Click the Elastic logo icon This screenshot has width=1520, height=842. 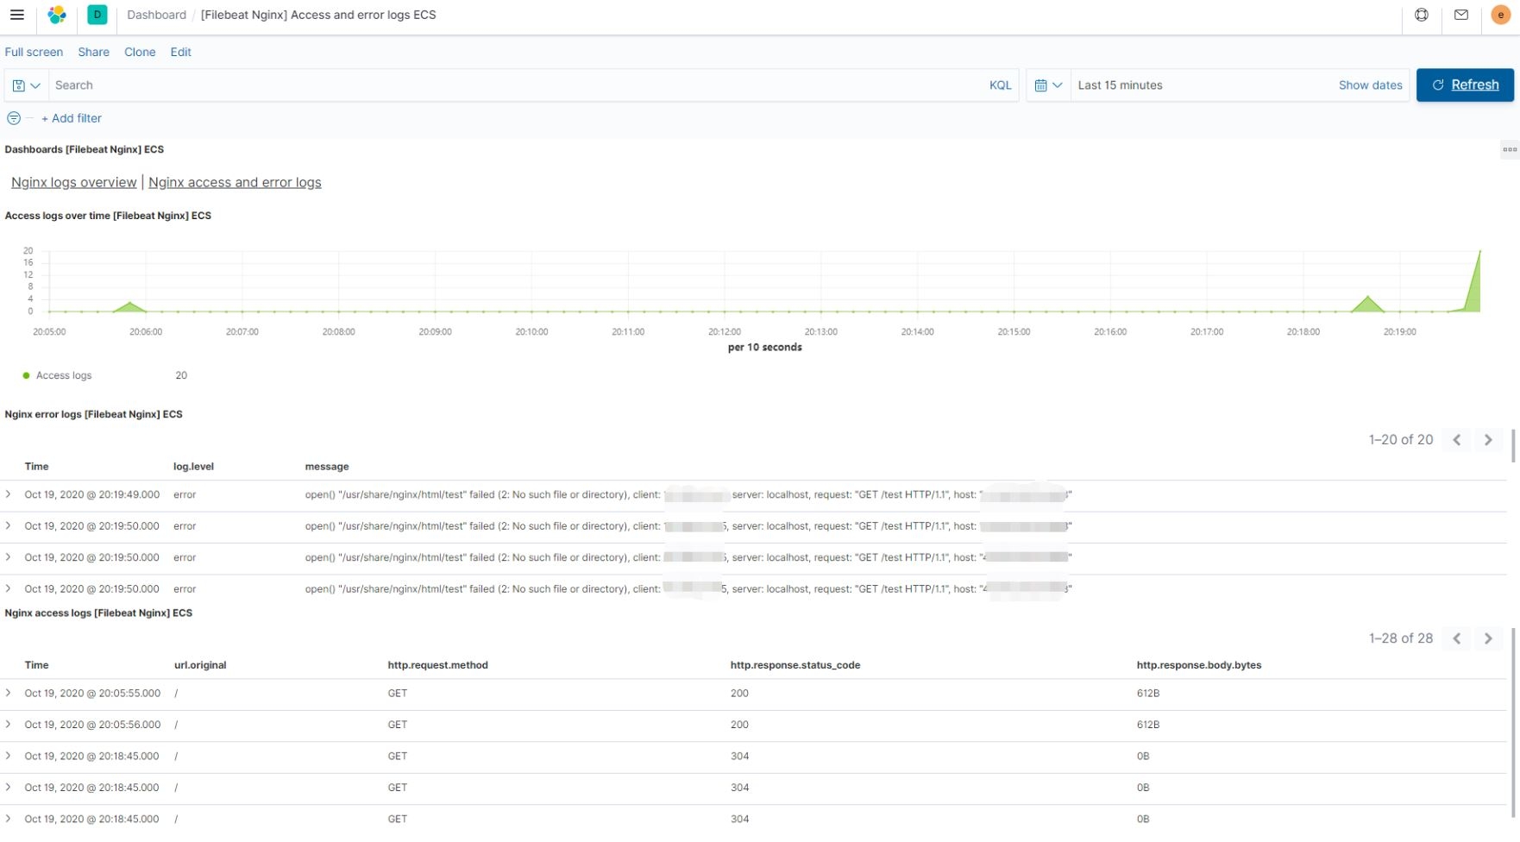57,15
